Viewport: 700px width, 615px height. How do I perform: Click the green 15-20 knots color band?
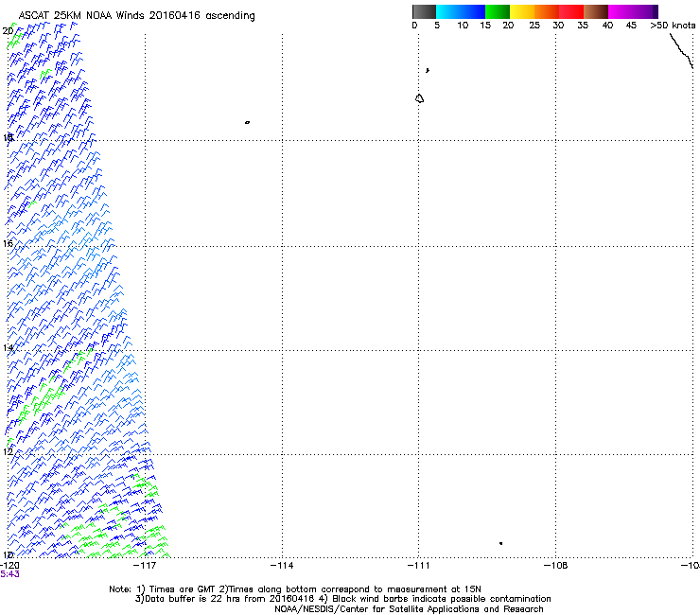click(x=498, y=11)
